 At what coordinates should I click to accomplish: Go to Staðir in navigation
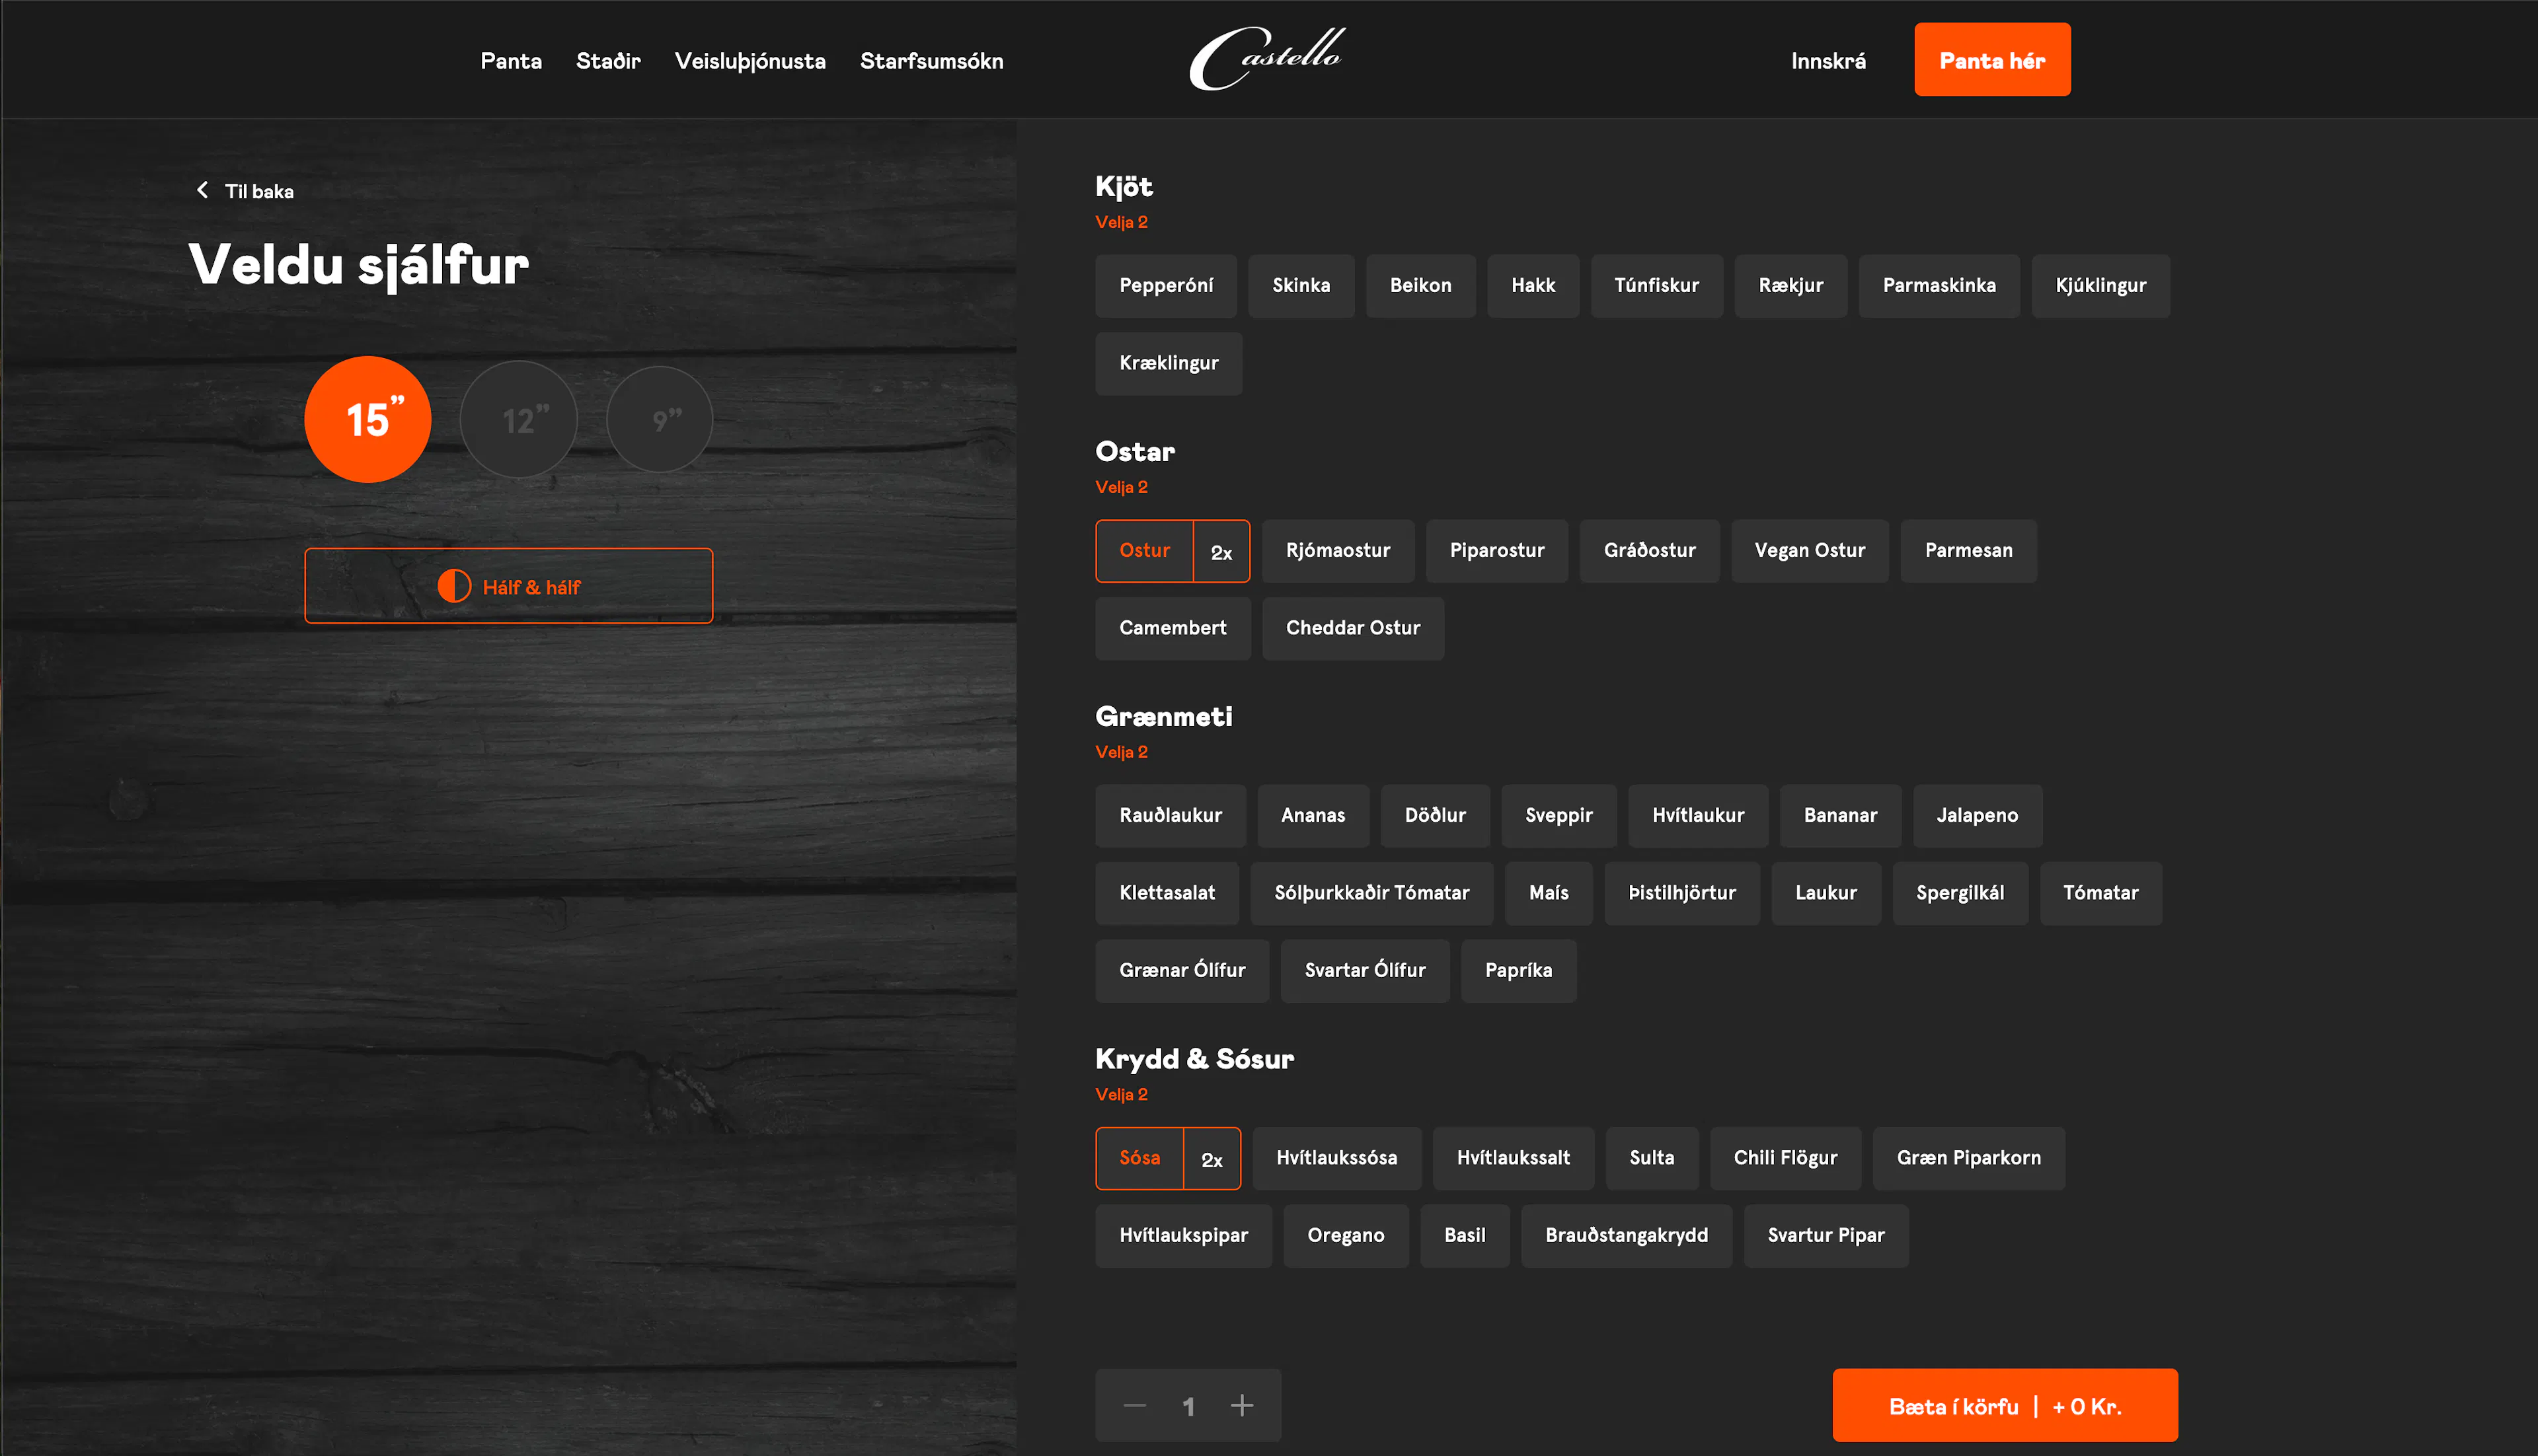[x=608, y=61]
